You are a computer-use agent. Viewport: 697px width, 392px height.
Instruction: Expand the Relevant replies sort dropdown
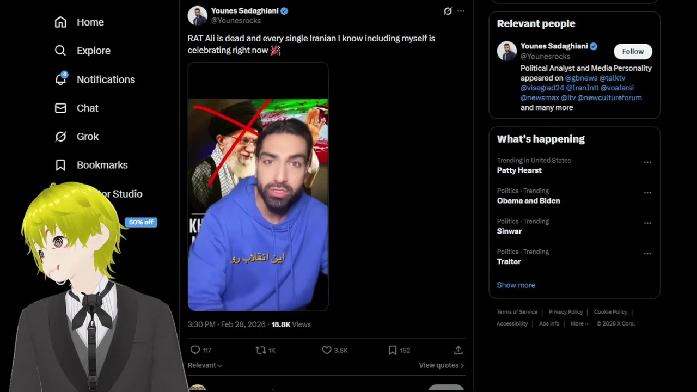(x=205, y=365)
